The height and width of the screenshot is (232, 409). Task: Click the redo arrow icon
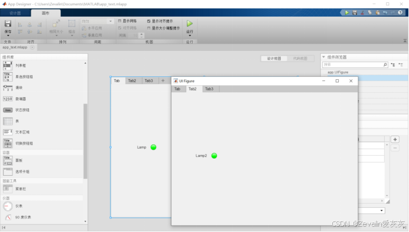click(392, 12)
